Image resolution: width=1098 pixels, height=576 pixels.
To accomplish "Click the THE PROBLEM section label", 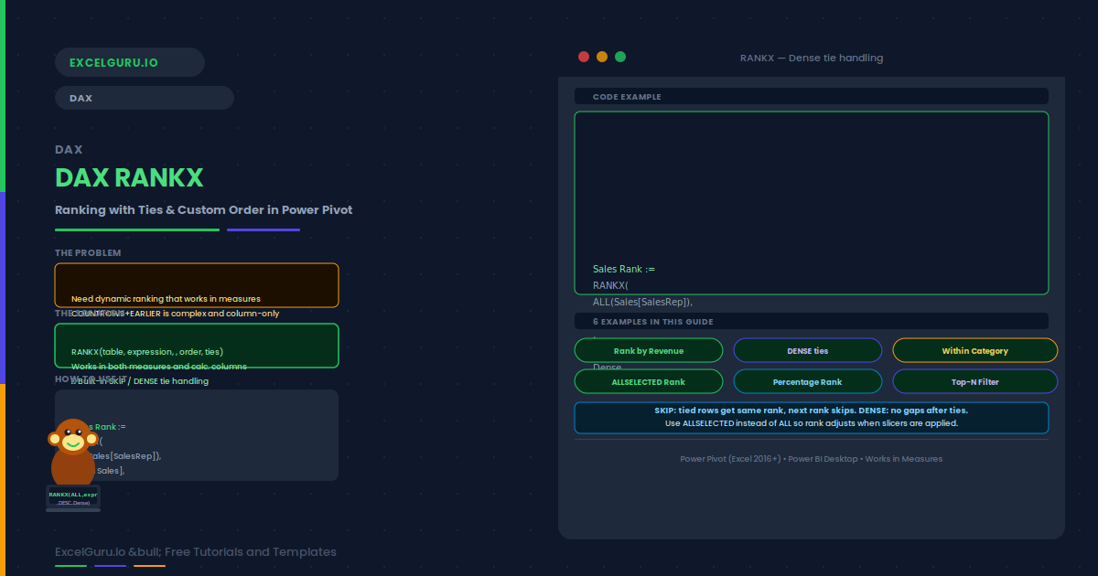I will (x=88, y=252).
